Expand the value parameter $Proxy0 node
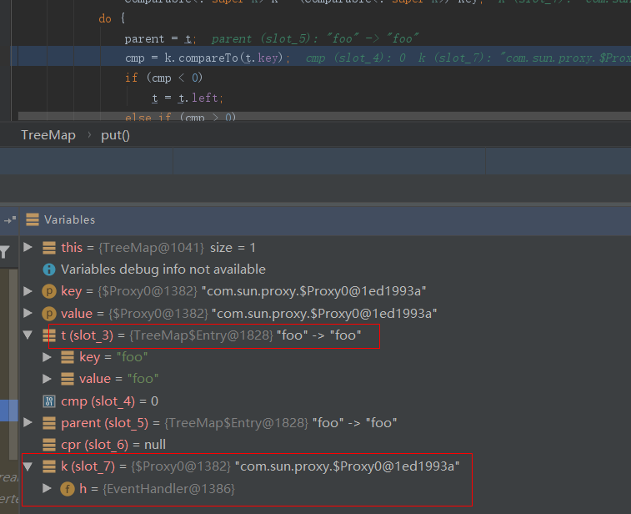This screenshot has width=631, height=514. 28,313
